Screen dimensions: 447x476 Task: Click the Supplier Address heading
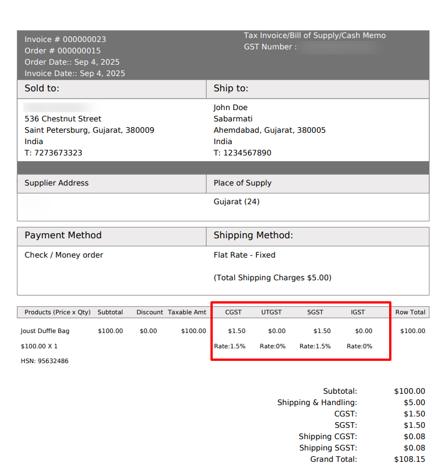click(x=57, y=183)
